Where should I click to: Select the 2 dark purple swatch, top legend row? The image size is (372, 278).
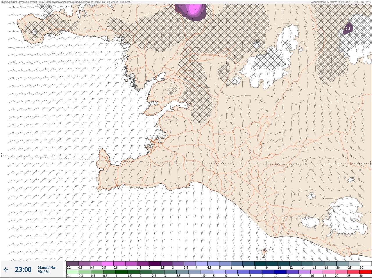pos(155,263)
